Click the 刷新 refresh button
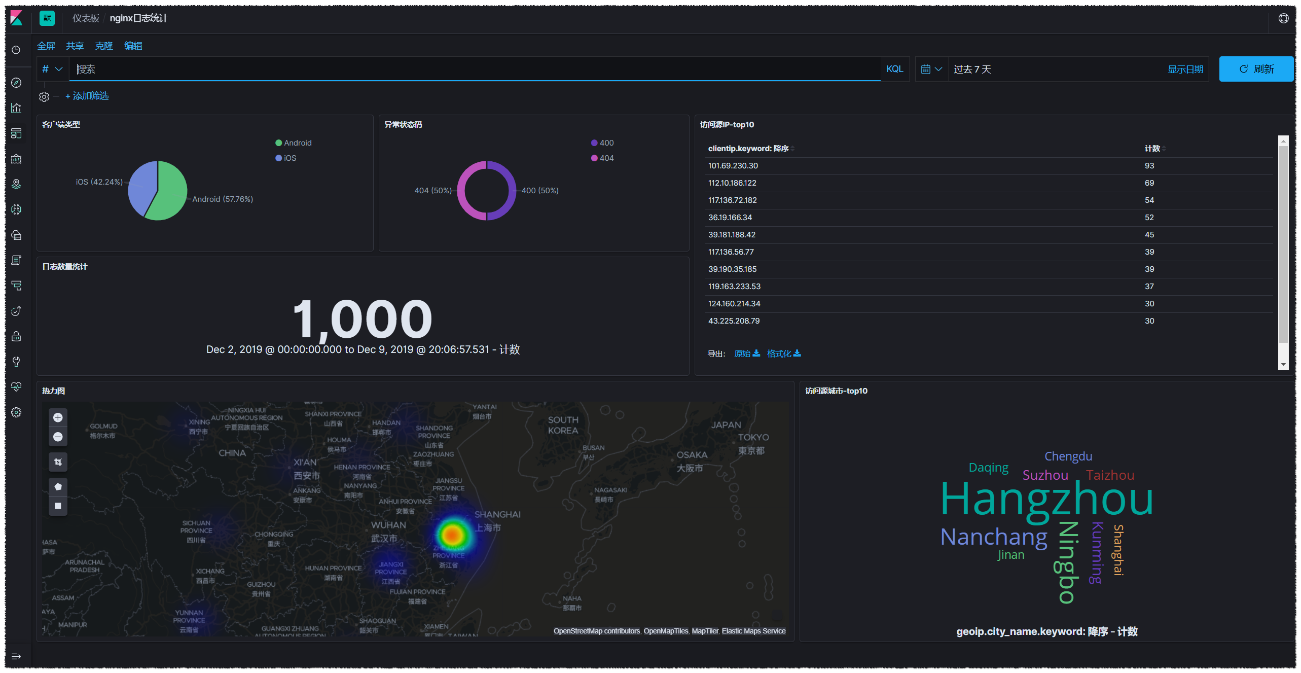 (x=1256, y=68)
